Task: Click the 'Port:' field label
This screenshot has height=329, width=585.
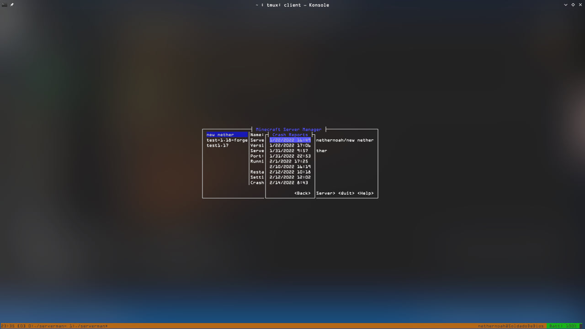Action: click(x=257, y=156)
